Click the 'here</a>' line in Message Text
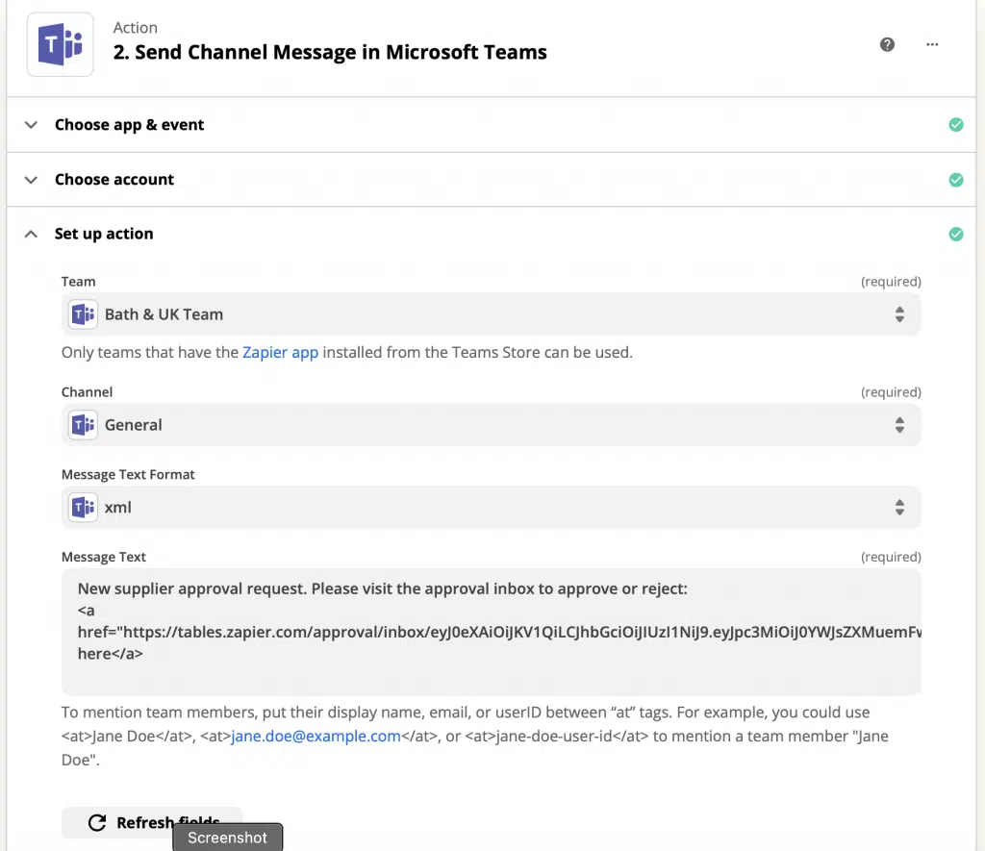 coord(111,654)
